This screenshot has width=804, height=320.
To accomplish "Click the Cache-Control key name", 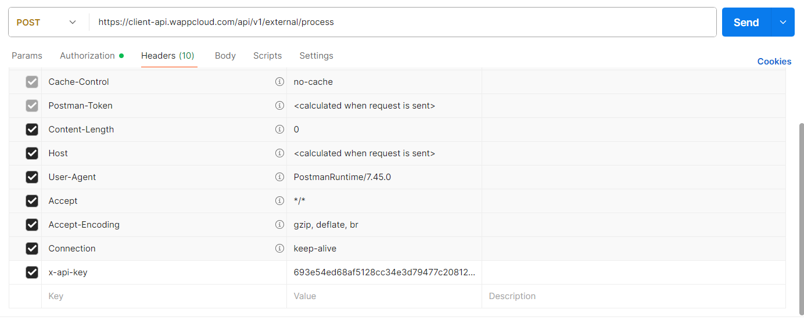I will point(78,82).
